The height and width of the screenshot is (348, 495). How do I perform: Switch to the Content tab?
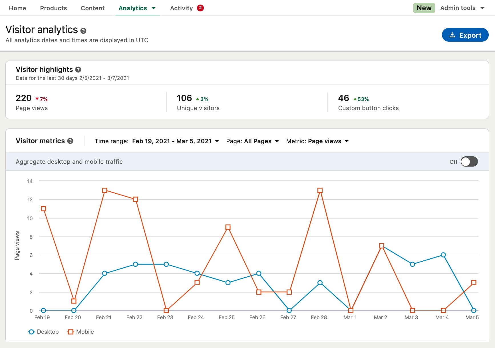click(x=92, y=8)
